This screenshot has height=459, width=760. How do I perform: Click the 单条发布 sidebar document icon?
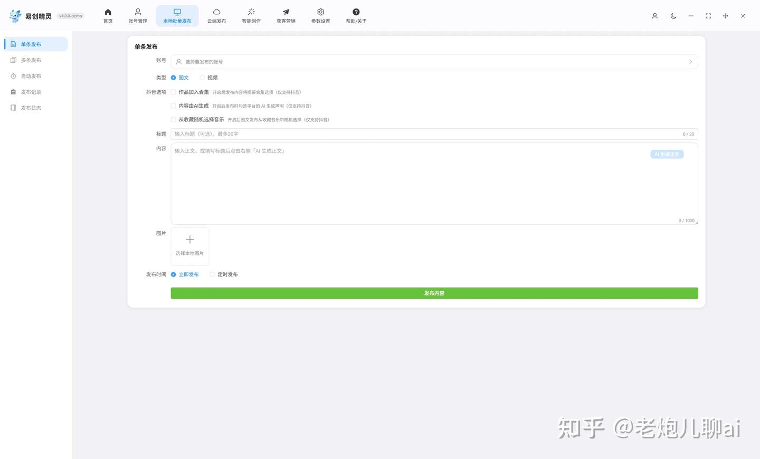(x=13, y=44)
